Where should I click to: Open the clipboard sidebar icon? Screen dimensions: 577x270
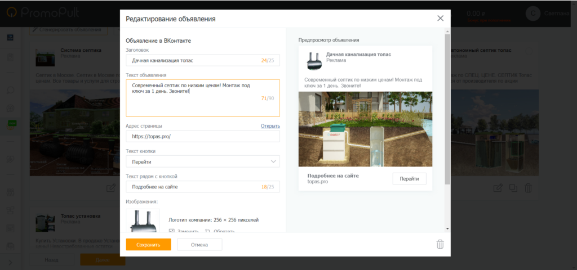click(x=11, y=57)
